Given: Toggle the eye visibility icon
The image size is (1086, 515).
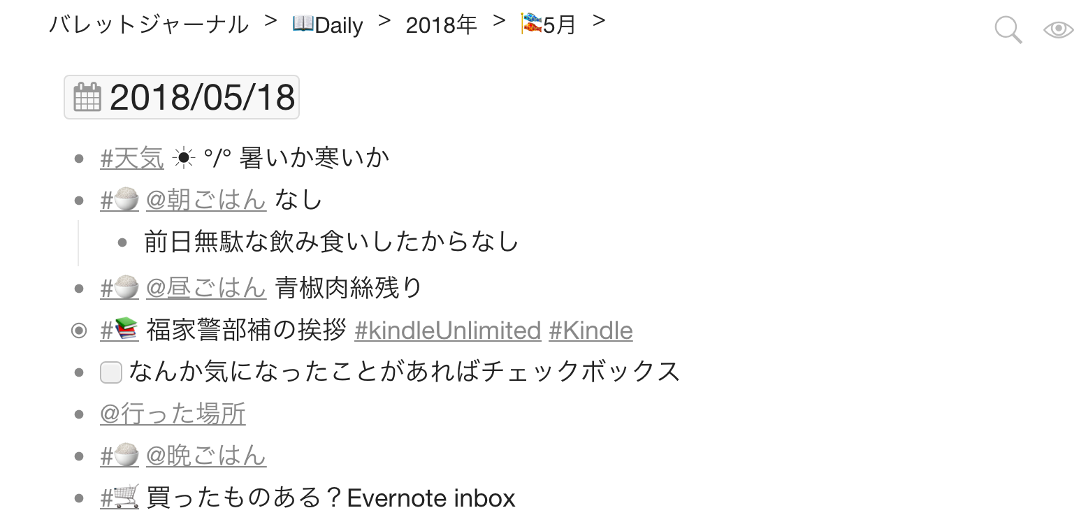Looking at the screenshot, I should pos(1058,29).
